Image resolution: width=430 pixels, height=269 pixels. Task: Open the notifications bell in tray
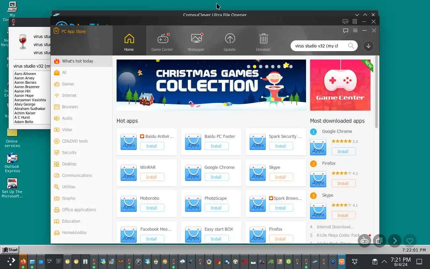[354, 261]
